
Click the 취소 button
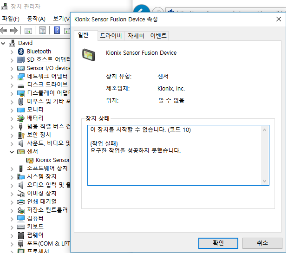pyautogui.click(x=262, y=243)
